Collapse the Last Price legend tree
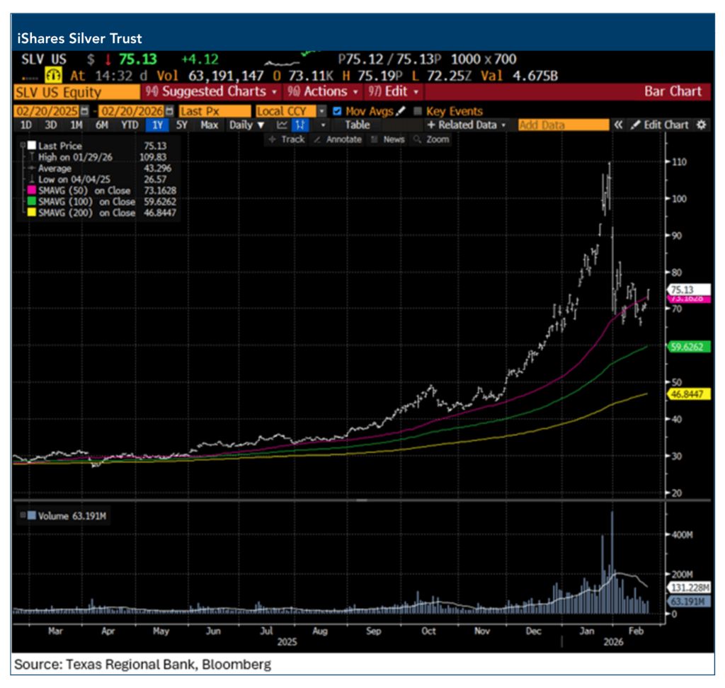 click(x=23, y=145)
